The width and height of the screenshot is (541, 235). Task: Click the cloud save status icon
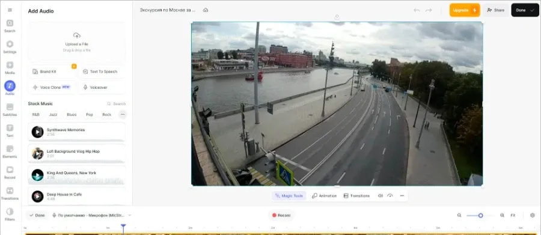206,10
